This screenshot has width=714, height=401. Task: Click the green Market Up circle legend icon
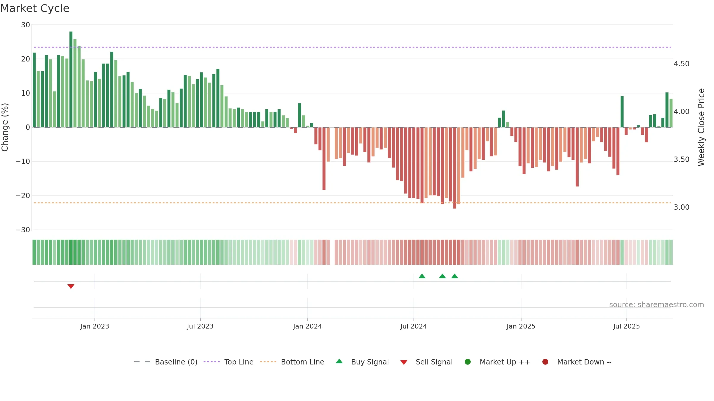(468, 362)
